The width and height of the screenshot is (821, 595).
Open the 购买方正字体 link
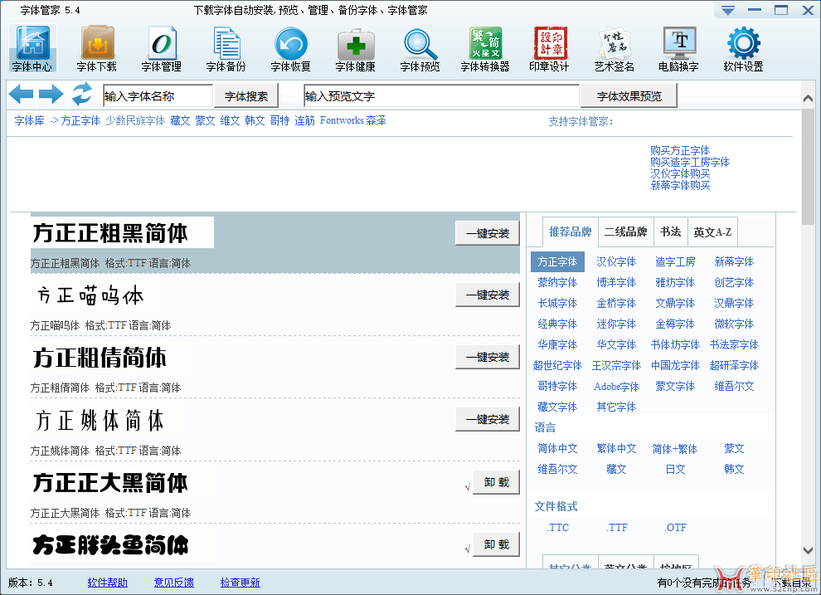pos(680,151)
